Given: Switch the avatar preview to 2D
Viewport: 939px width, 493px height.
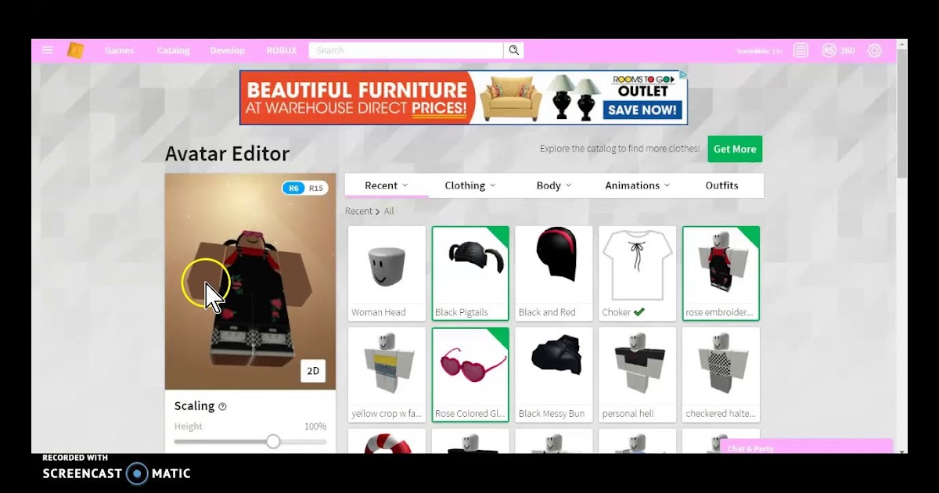Looking at the screenshot, I should [x=313, y=371].
